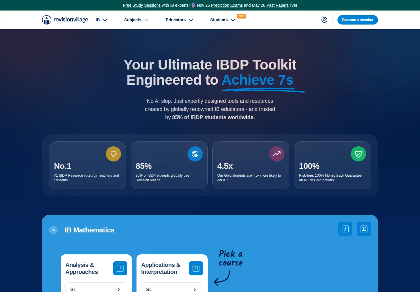
Task: Click the Applications & Interpretation course title
Action: [x=161, y=268]
